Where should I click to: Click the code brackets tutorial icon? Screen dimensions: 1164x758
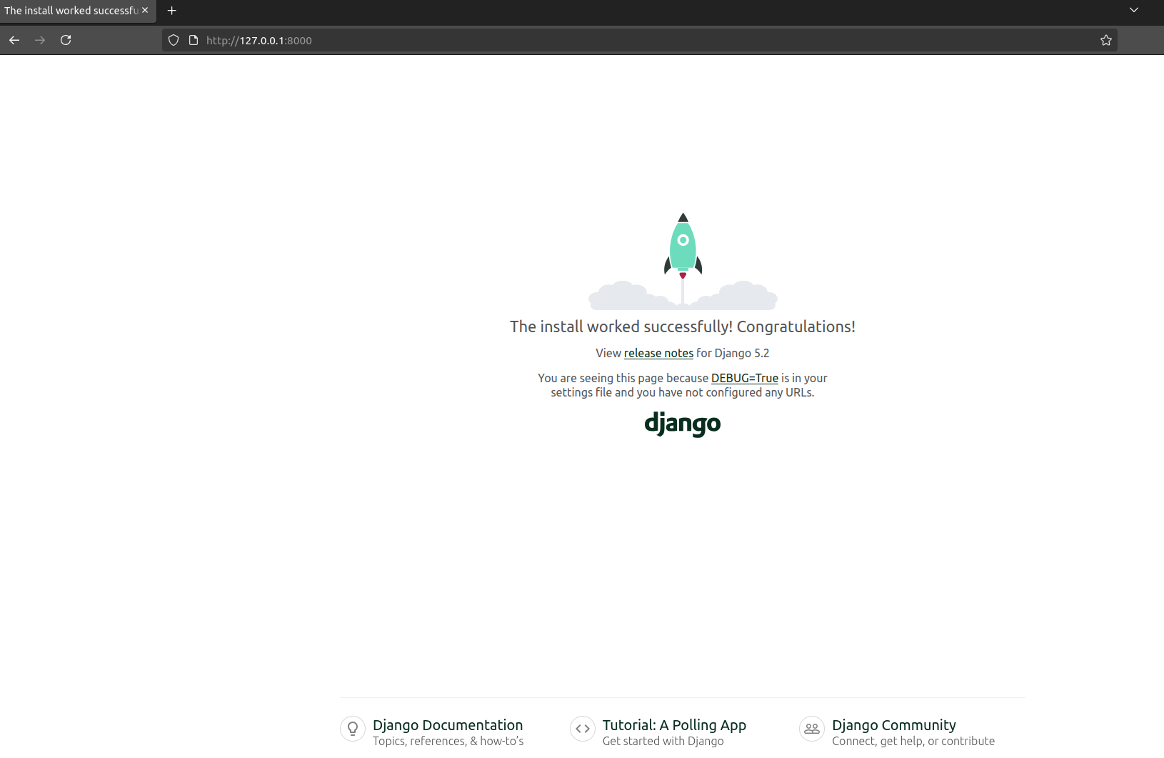583,729
